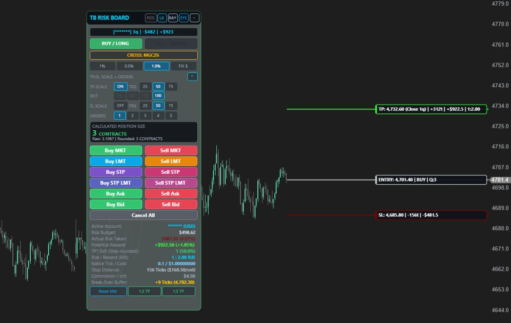
Task: Click the Actual Risk Taken $481.50 value
Action: pyautogui.click(x=178, y=239)
